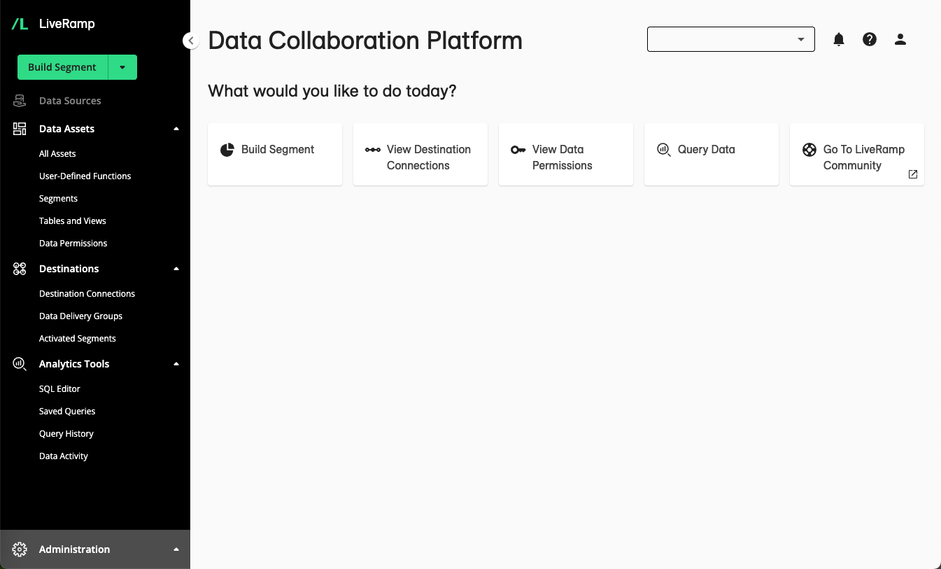Open the account selector dropdown in header
The image size is (941, 569).
point(730,40)
